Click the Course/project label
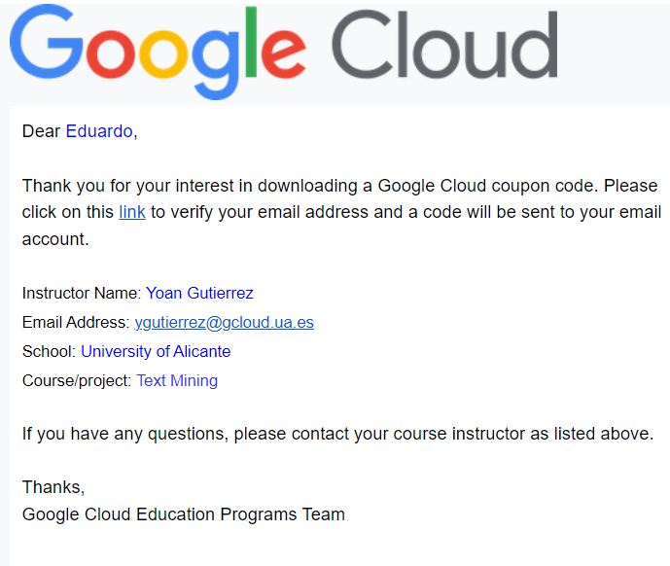This screenshot has width=670, height=566. click(77, 380)
